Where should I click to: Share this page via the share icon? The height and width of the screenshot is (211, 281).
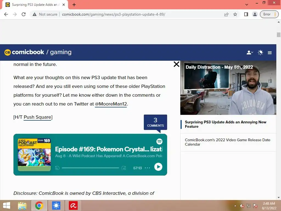point(226,14)
